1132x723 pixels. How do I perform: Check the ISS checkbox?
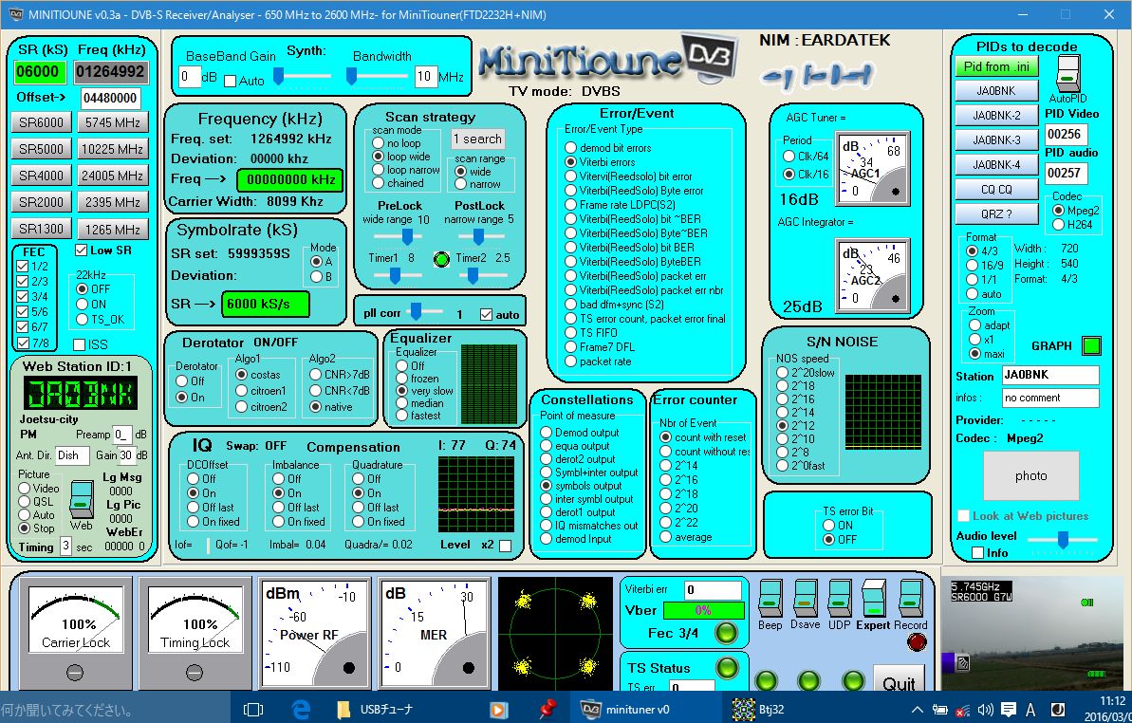pyautogui.click(x=80, y=344)
